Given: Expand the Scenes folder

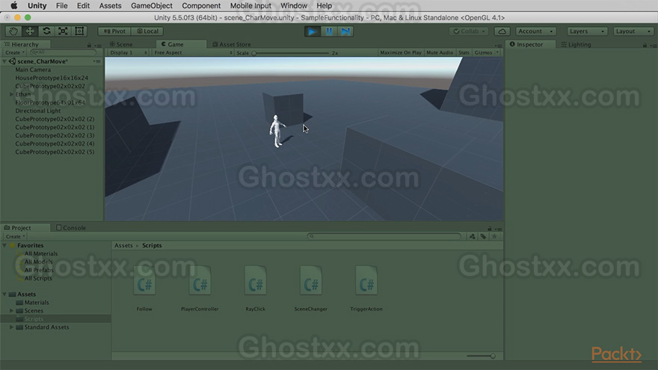Looking at the screenshot, I should tap(12, 311).
